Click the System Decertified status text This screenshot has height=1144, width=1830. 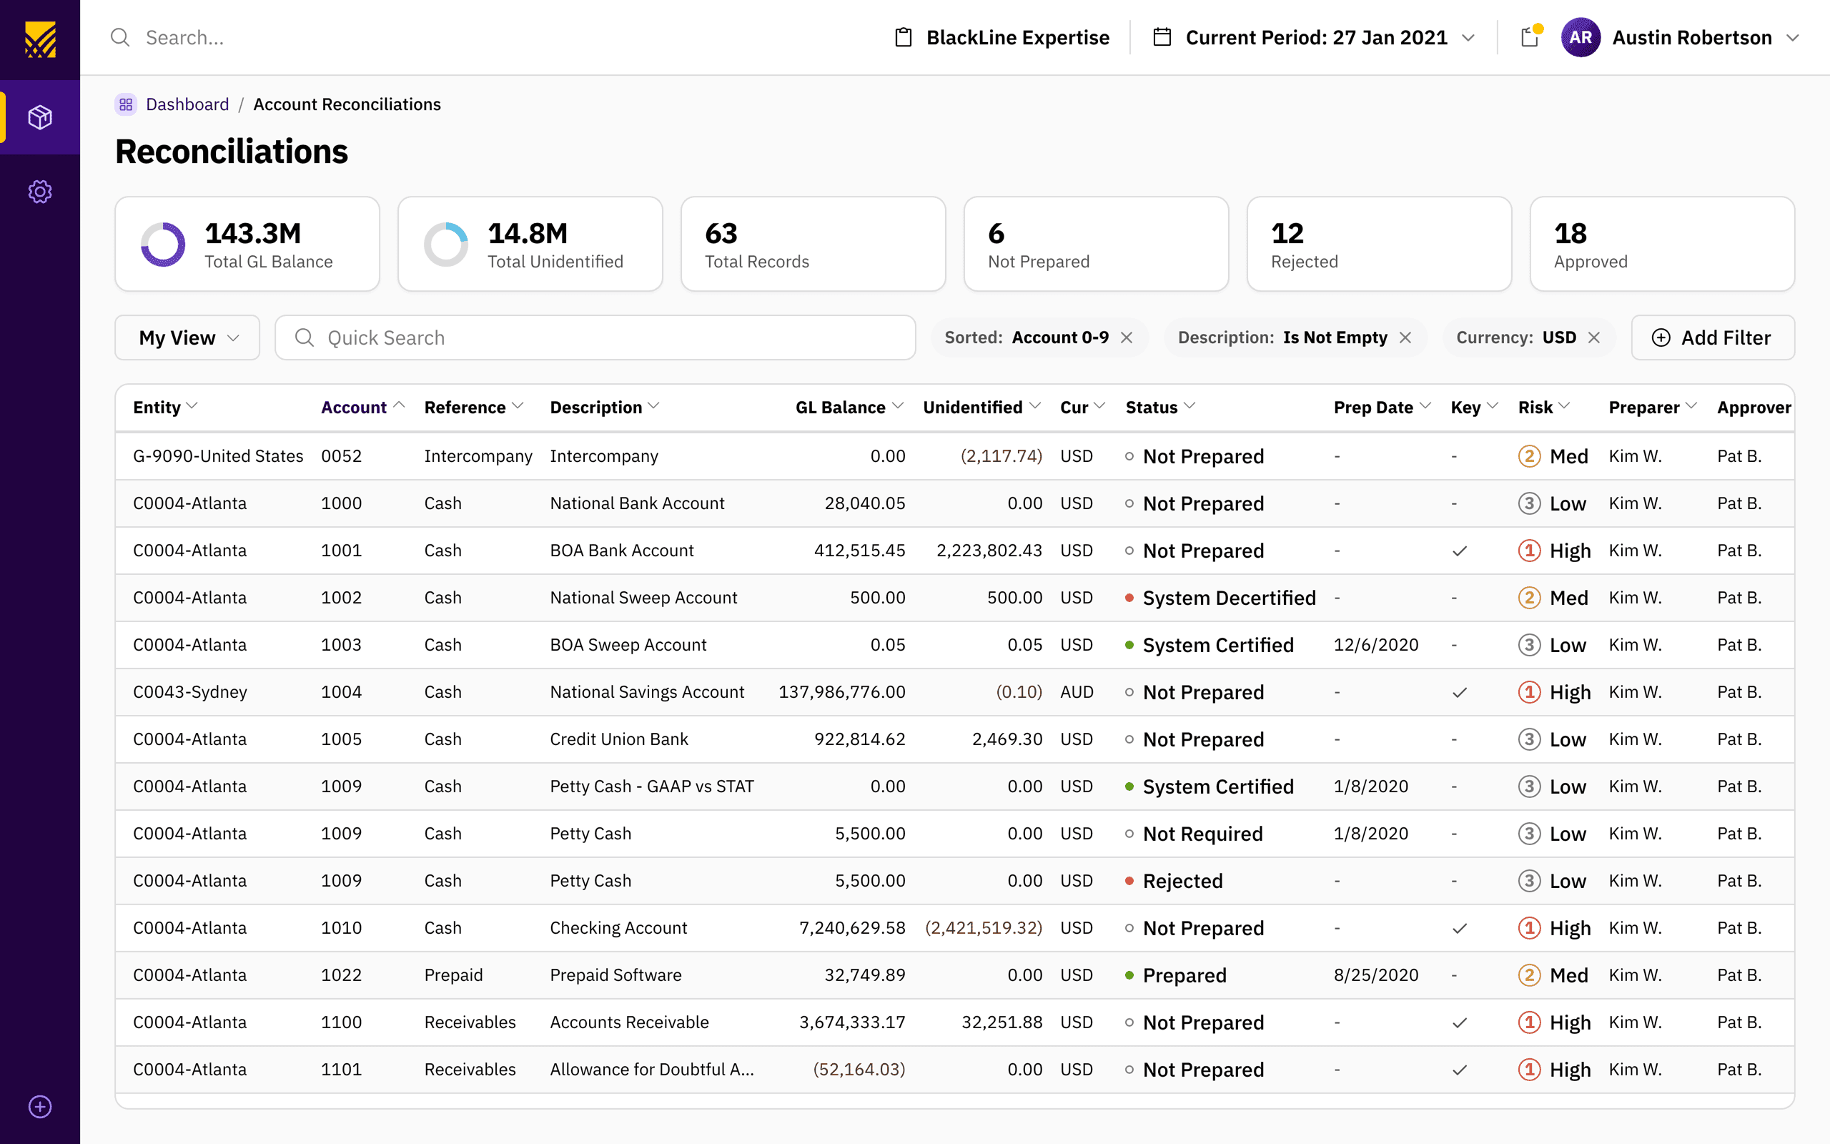tap(1229, 598)
